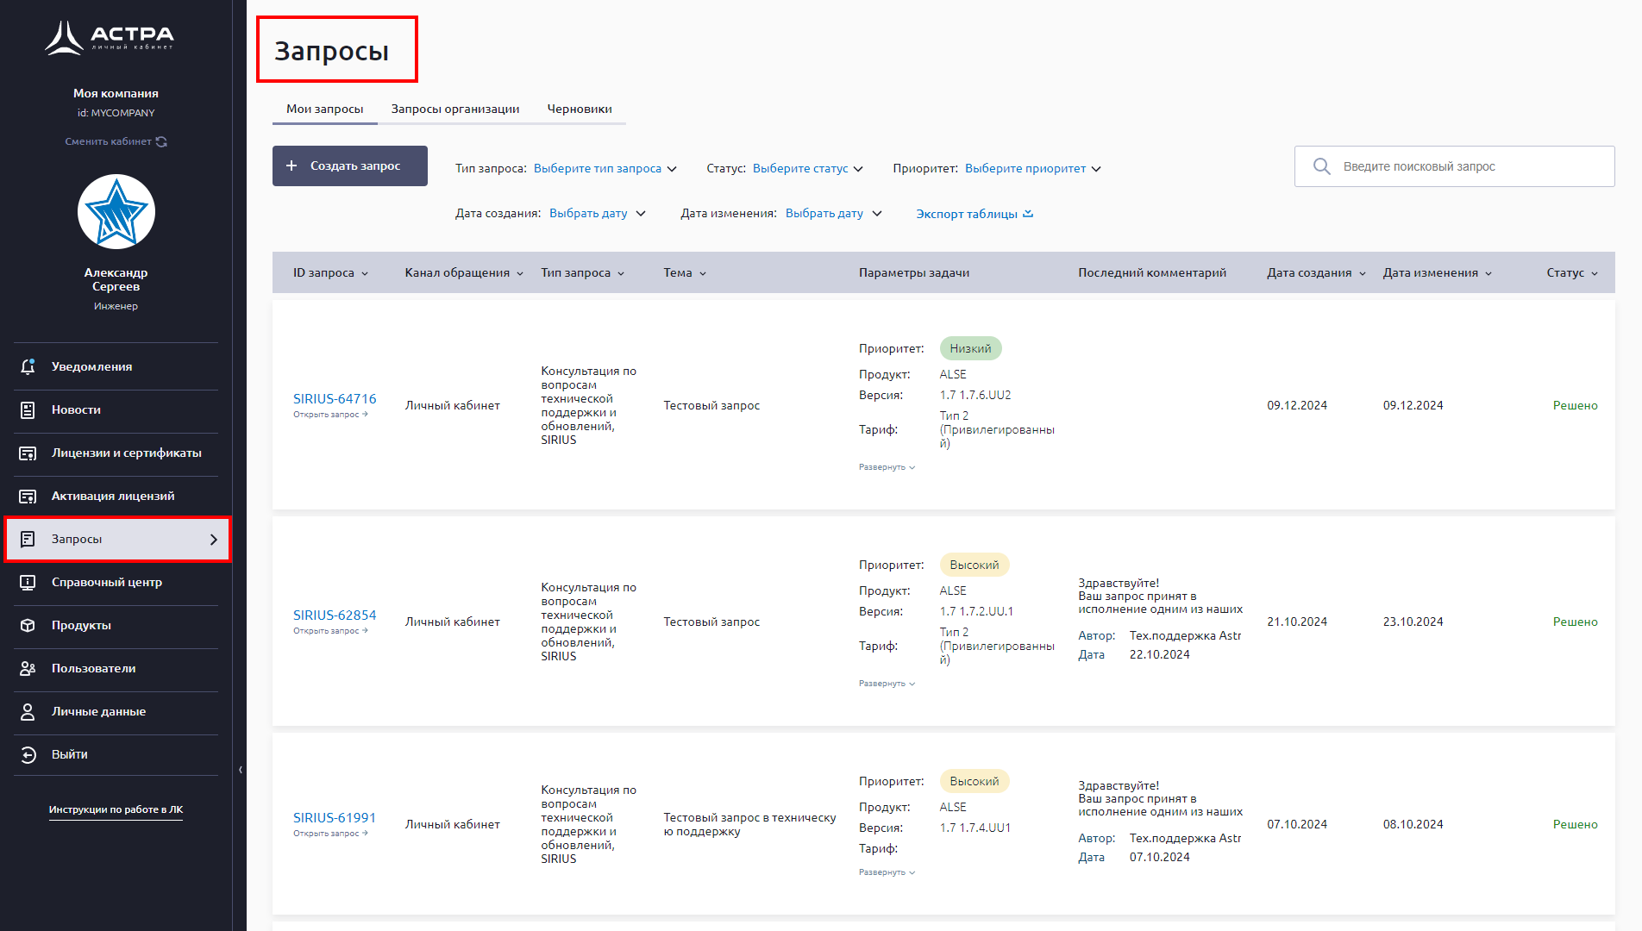Image resolution: width=1642 pixels, height=931 pixels.
Task: Expand the Статус filter dropdown
Action: (x=806, y=168)
